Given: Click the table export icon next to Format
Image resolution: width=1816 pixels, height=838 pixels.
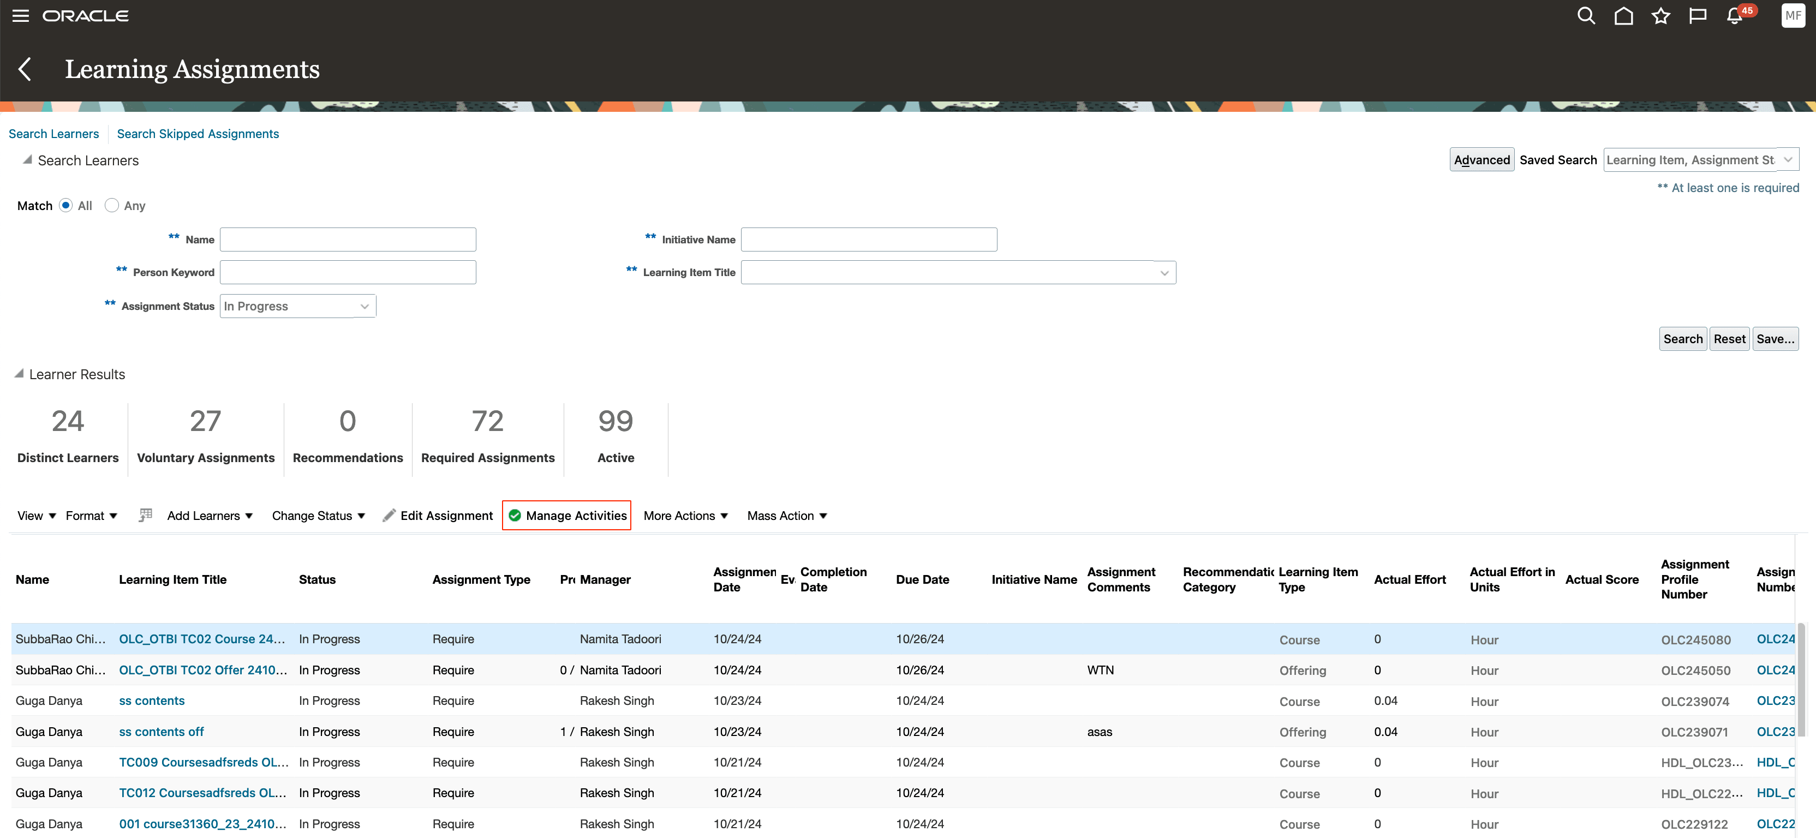Looking at the screenshot, I should (145, 515).
